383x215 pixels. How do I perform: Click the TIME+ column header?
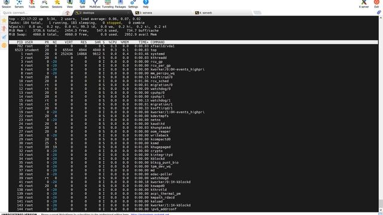tap(144, 42)
